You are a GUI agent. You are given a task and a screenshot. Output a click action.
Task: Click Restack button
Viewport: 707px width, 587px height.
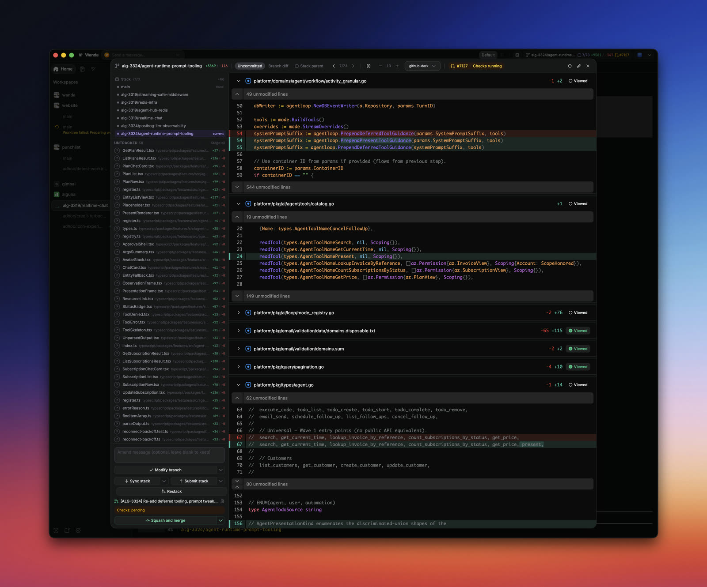click(171, 492)
